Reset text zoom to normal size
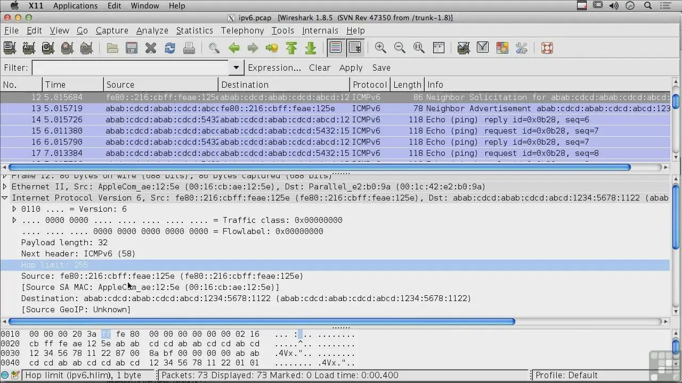 pyautogui.click(x=419, y=48)
